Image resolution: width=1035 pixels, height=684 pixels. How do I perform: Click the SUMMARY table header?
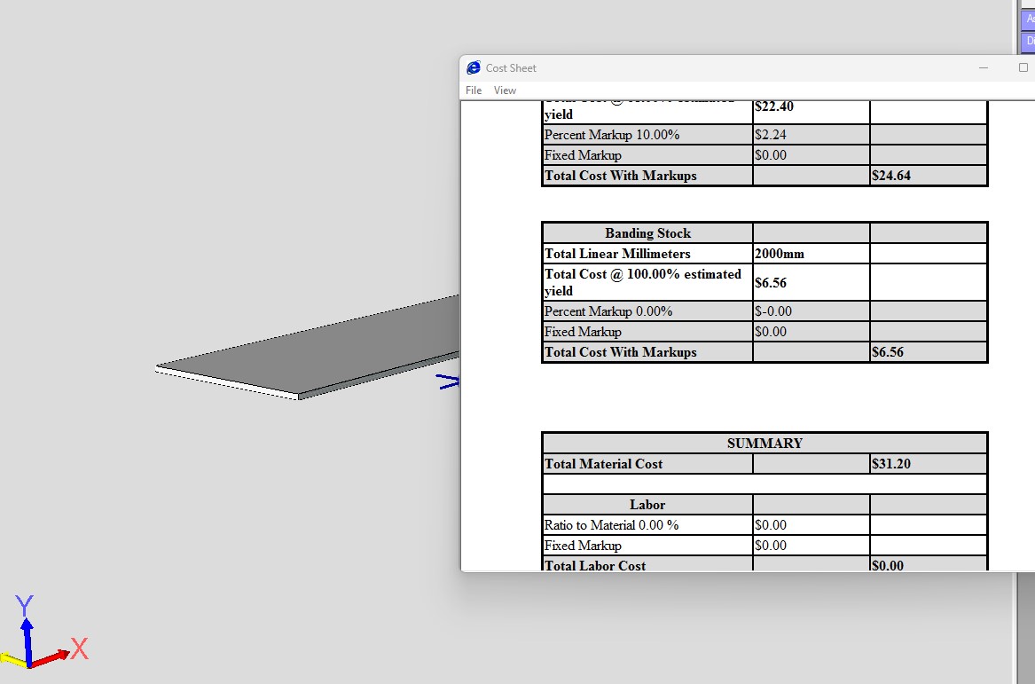click(764, 444)
